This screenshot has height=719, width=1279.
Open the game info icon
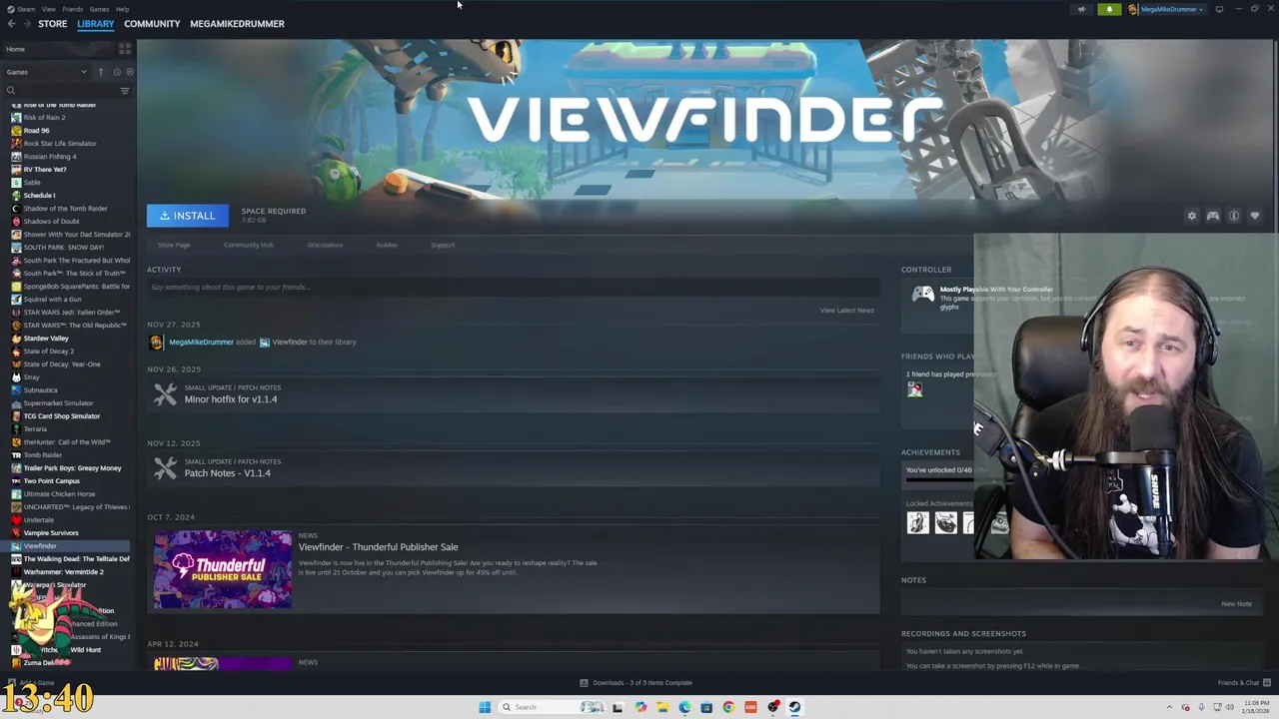(x=1234, y=216)
